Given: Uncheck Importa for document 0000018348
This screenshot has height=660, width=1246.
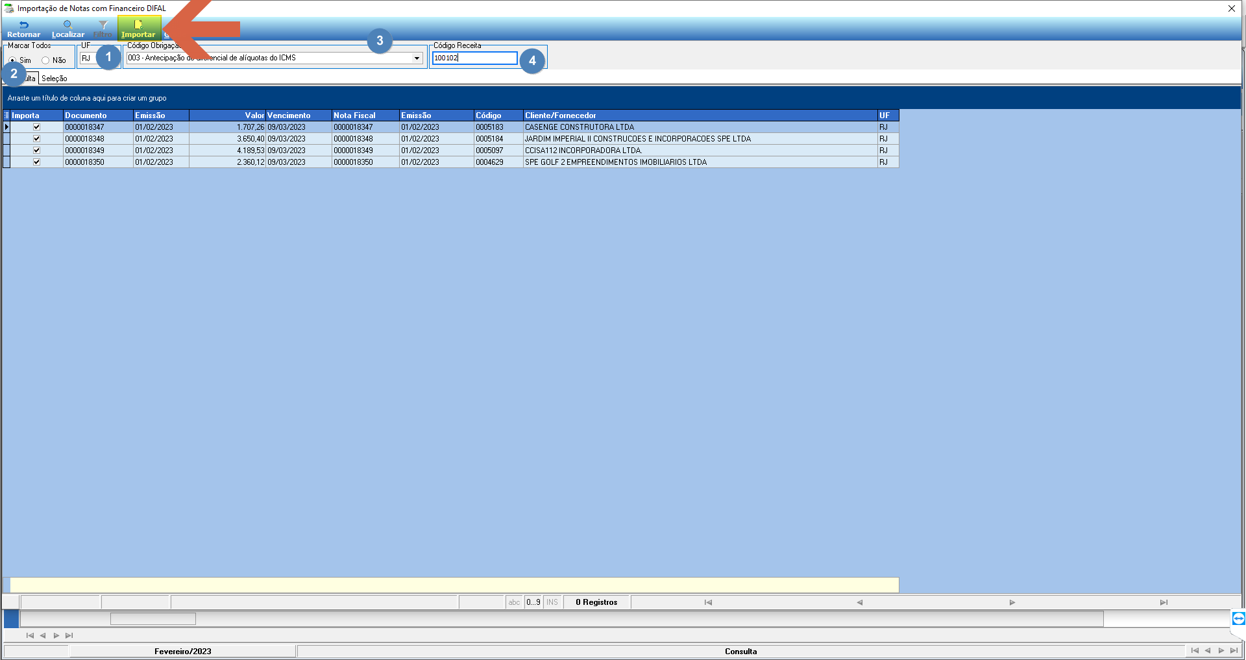Looking at the screenshot, I should 36,139.
